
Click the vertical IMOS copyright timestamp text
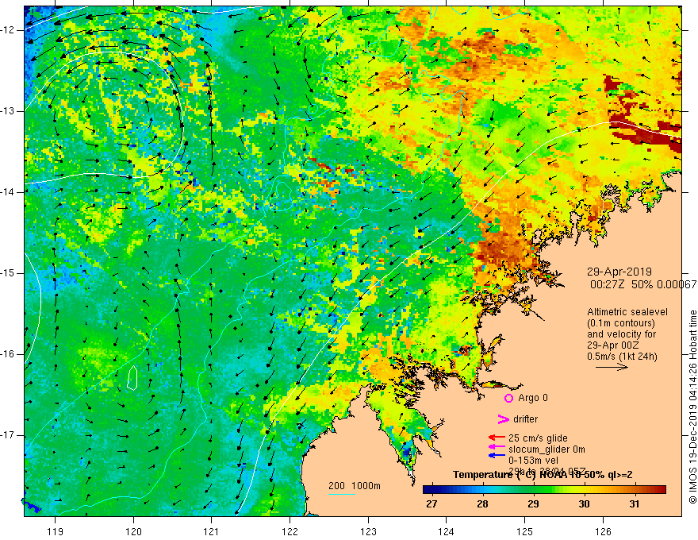click(x=692, y=407)
